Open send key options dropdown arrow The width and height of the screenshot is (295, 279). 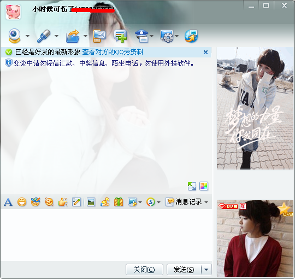(206, 270)
